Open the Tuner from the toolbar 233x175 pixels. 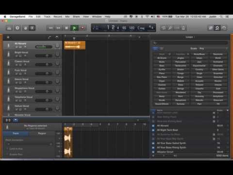[x=170, y=28]
